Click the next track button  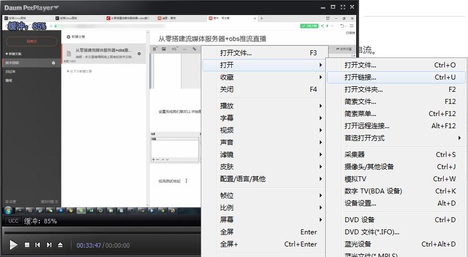tap(49, 245)
